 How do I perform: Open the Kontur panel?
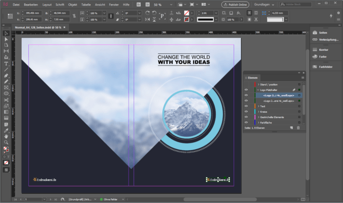[x=320, y=50]
